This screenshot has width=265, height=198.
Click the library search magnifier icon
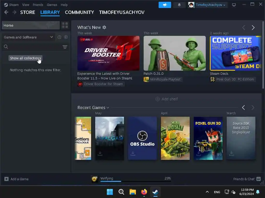coord(6,47)
